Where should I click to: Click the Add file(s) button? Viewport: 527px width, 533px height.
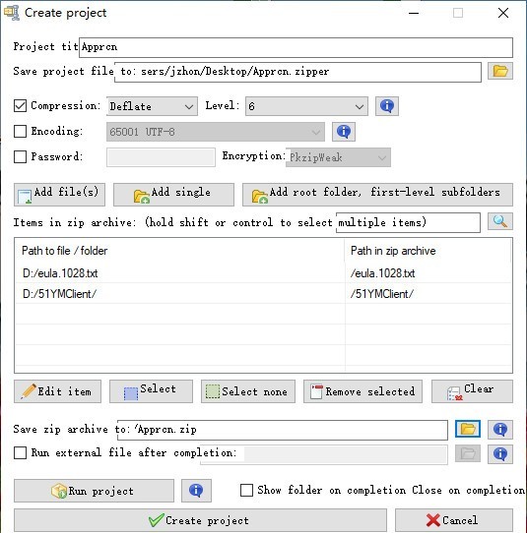point(59,195)
